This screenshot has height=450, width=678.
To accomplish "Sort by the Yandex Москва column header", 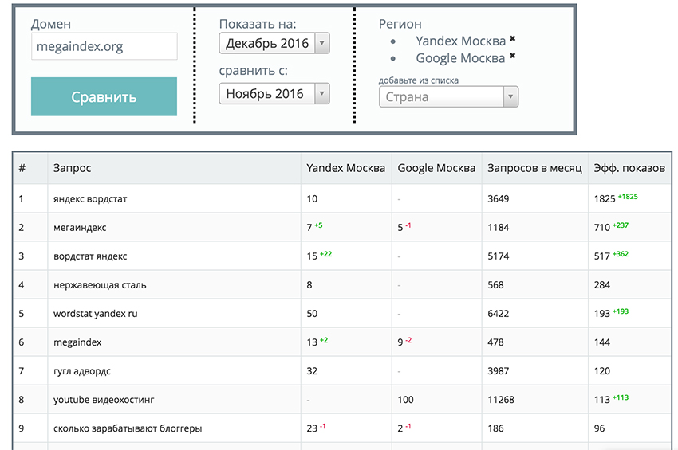I will 345,168.
